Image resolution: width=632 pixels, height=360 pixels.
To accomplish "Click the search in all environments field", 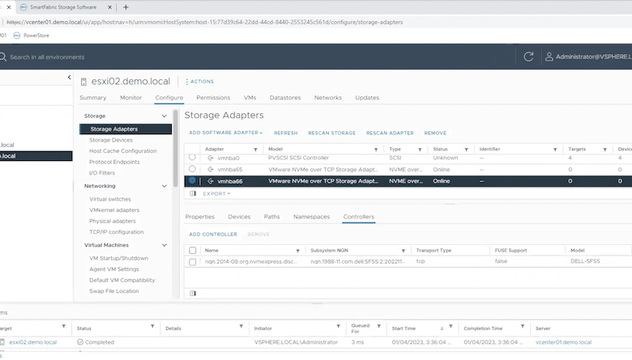I will [47, 57].
